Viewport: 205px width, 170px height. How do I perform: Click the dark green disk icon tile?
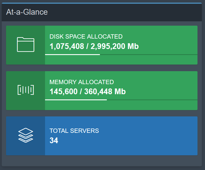(x=26, y=45)
